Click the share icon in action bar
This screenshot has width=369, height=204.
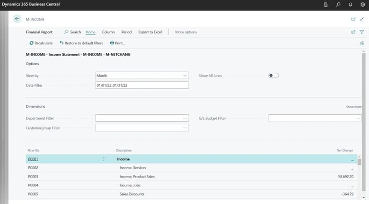pyautogui.click(x=353, y=32)
